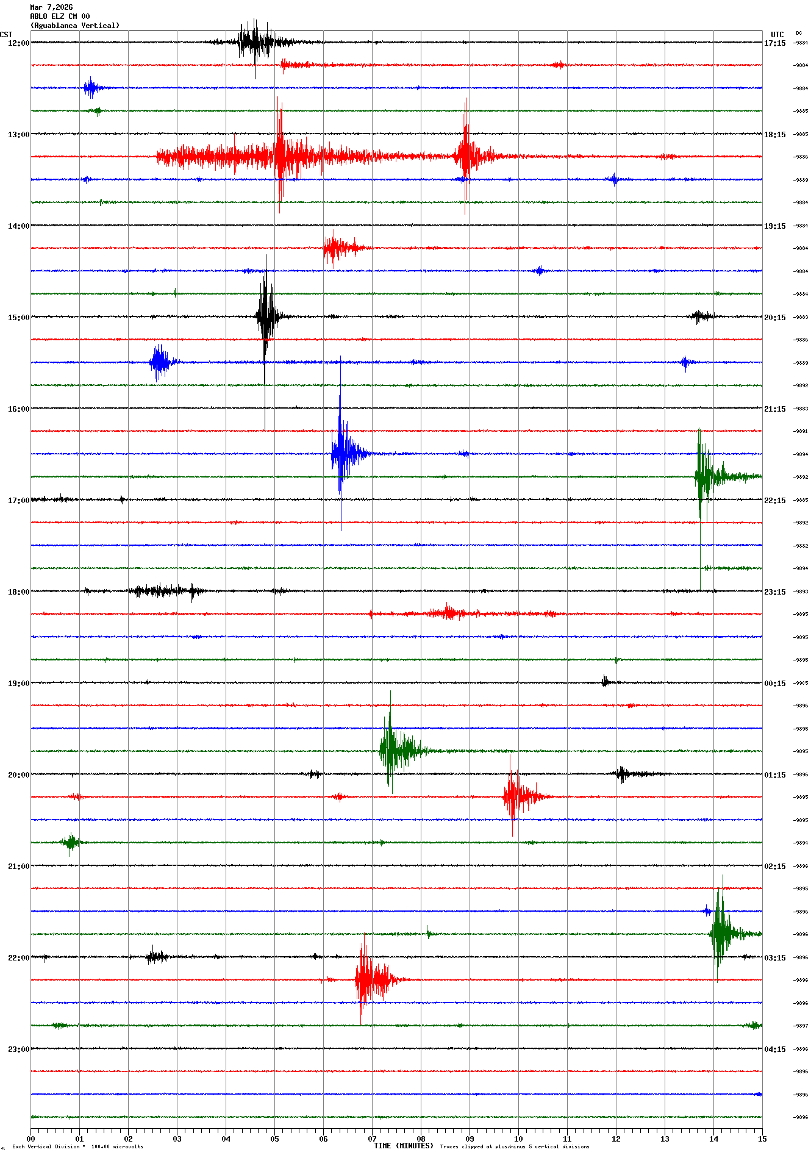
Task: Click the CST column header
Action: pyautogui.click(x=6, y=35)
